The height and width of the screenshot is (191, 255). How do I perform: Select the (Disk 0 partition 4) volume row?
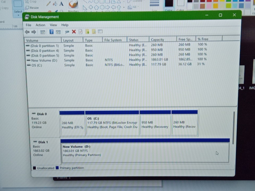(x=116, y=50)
